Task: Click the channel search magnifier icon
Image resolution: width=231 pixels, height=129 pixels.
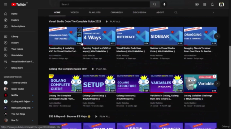Action: point(176,13)
